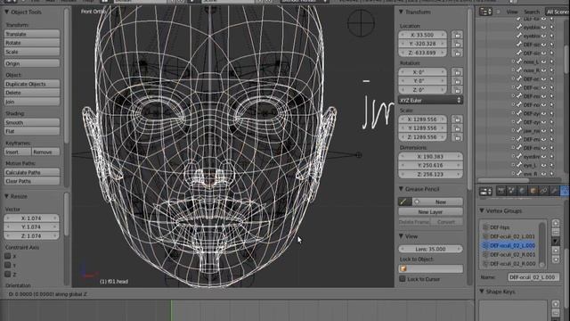Lock the Location Z value

[457, 53]
